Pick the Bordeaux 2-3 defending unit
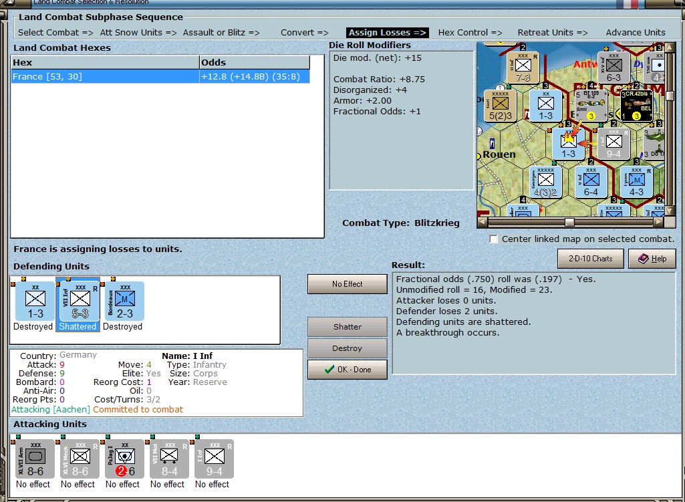Image resolution: width=685 pixels, height=502 pixels. point(124,301)
